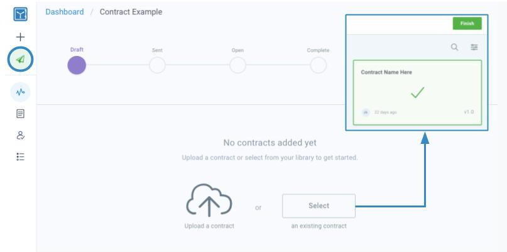Click the Select existing contract button
Image resolution: width=507 pixels, height=252 pixels.
pyautogui.click(x=319, y=205)
